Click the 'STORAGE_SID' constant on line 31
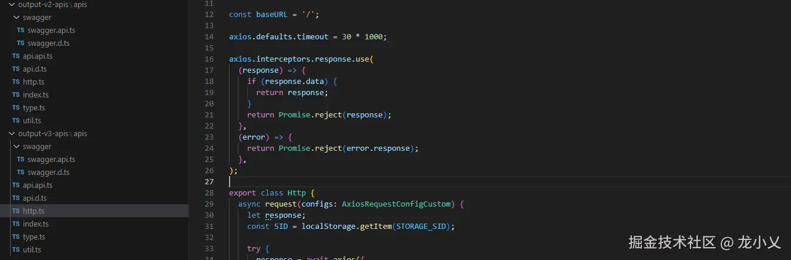 (x=420, y=226)
